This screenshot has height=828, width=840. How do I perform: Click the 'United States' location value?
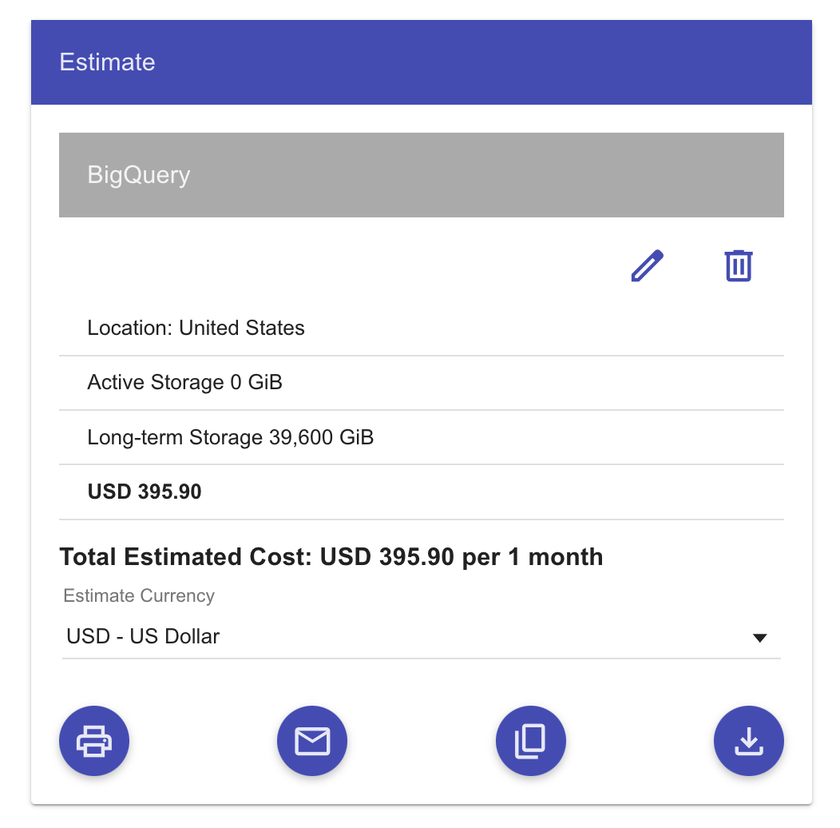[242, 328]
